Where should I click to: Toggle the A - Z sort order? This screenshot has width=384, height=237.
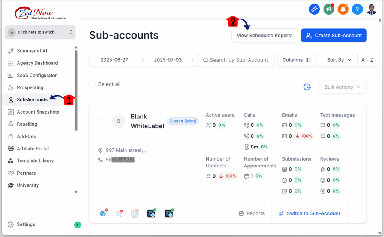tap(367, 60)
